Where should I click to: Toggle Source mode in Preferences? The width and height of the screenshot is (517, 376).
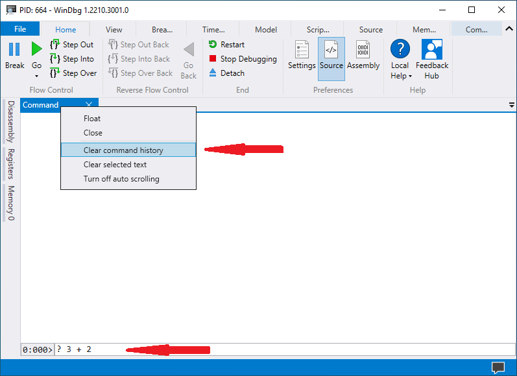[331, 50]
